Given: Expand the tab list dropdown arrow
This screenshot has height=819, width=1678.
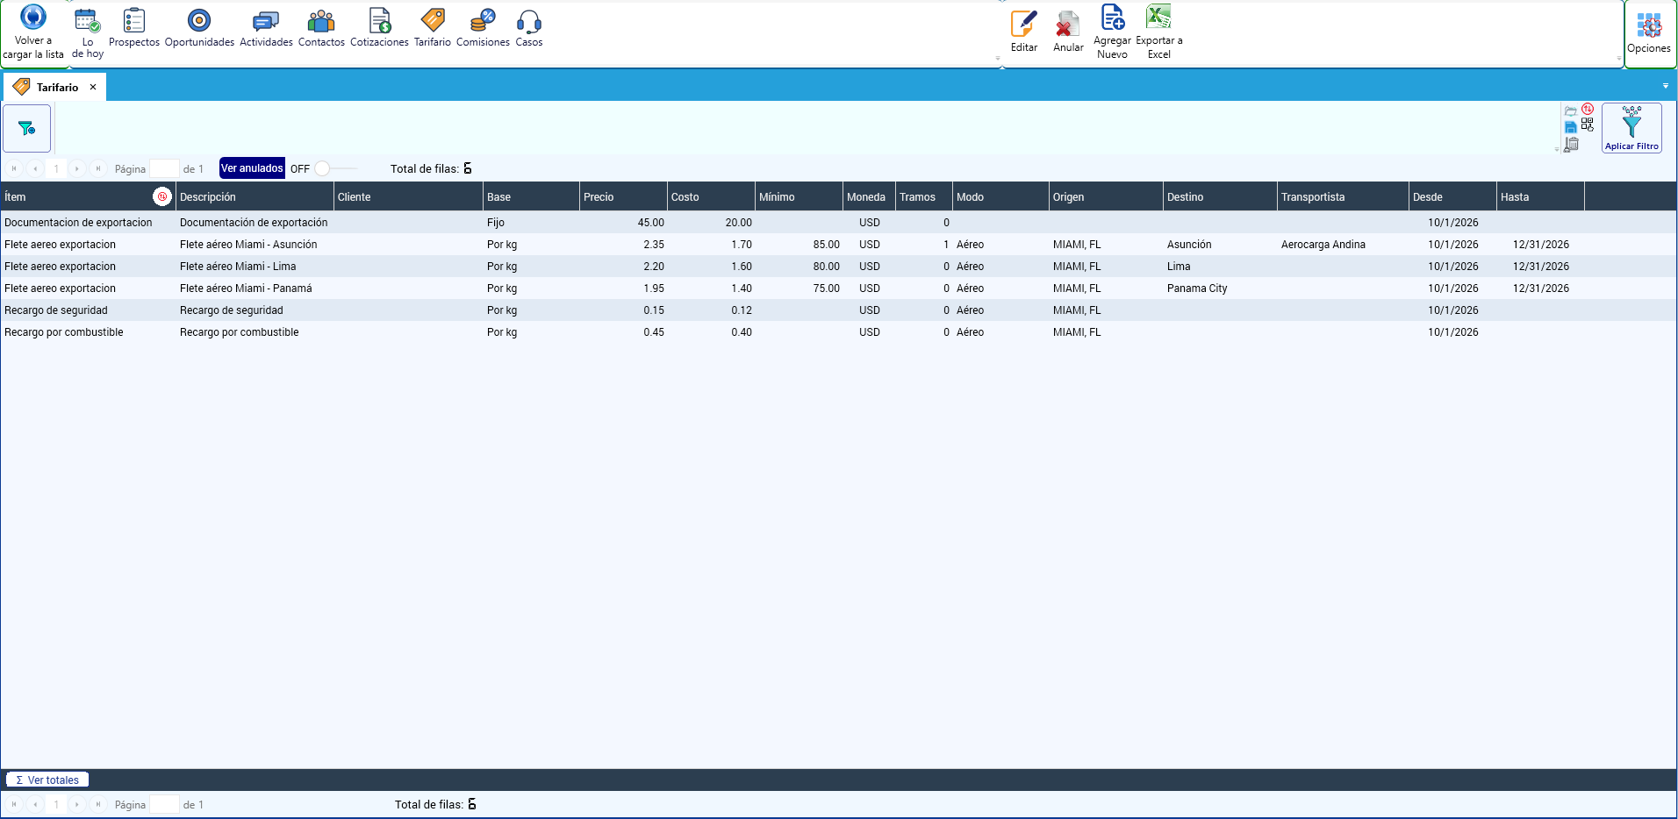Looking at the screenshot, I should click(1666, 86).
